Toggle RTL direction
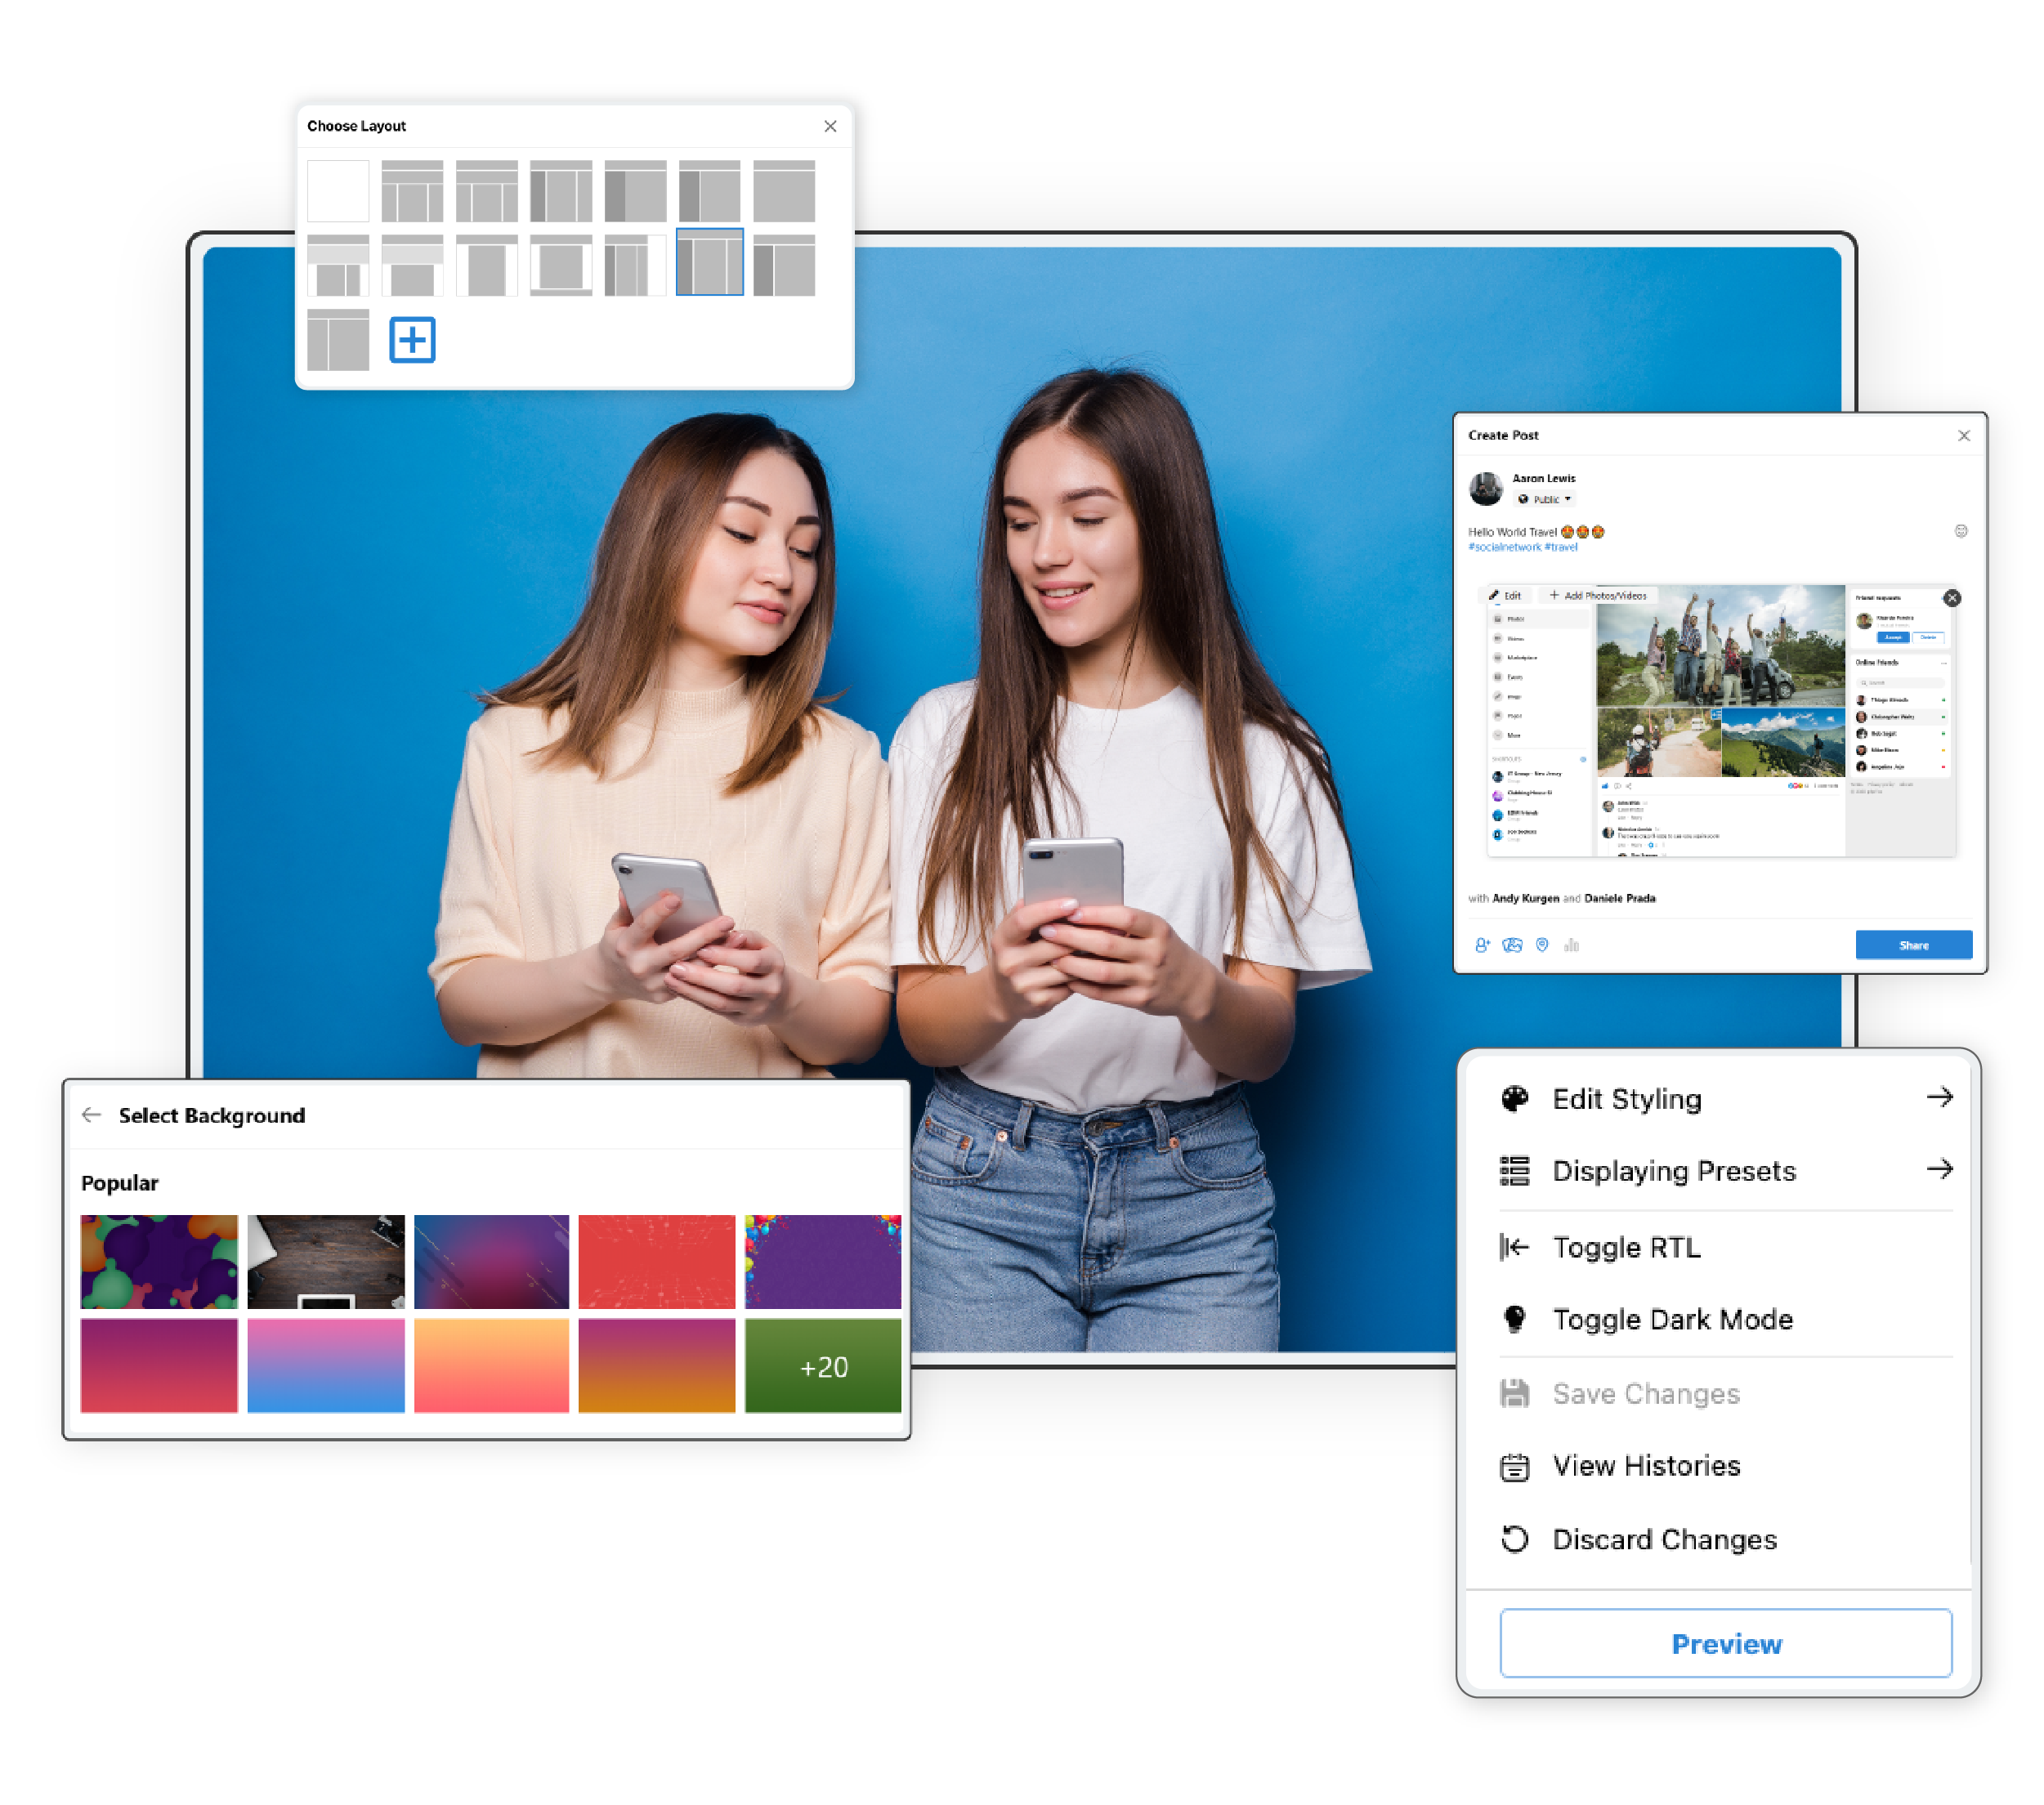2044x1805 pixels. 1626,1247
